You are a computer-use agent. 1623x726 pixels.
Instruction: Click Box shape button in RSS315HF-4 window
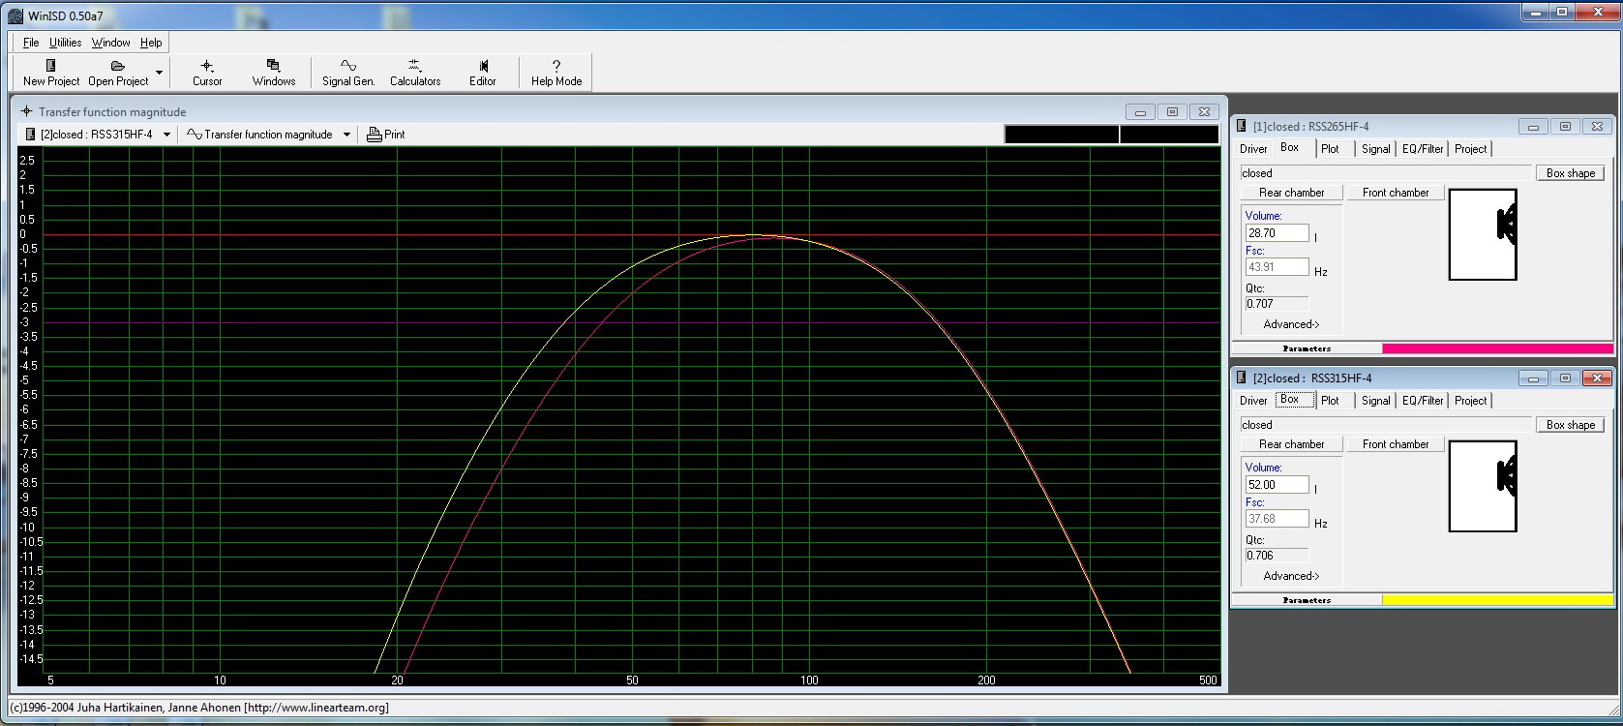(x=1570, y=425)
